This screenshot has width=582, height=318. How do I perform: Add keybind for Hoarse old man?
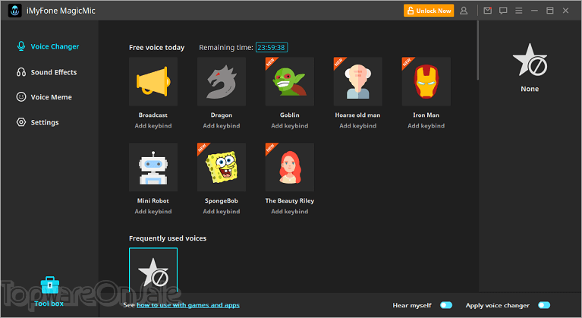coord(358,126)
